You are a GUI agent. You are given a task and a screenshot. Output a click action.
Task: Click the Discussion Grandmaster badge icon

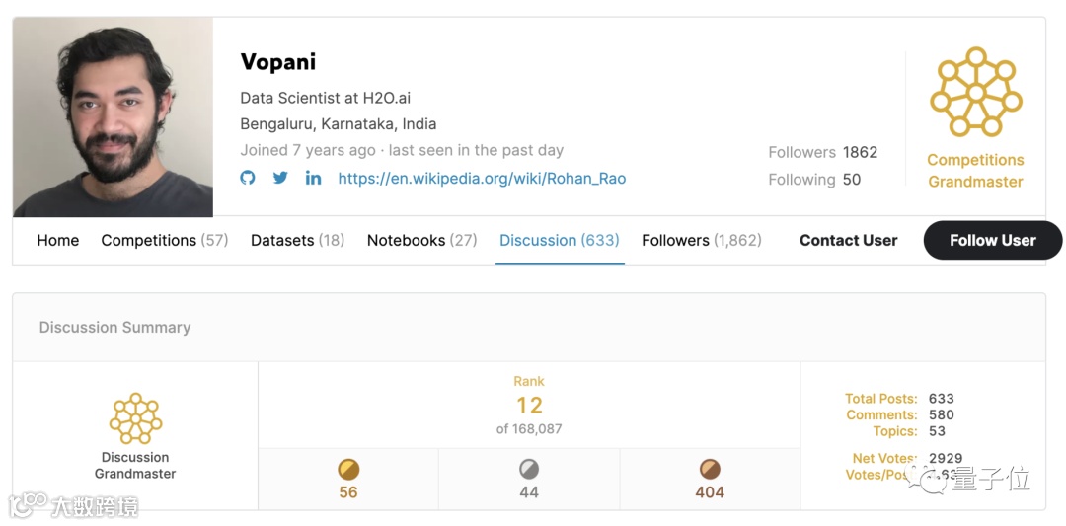click(x=135, y=418)
